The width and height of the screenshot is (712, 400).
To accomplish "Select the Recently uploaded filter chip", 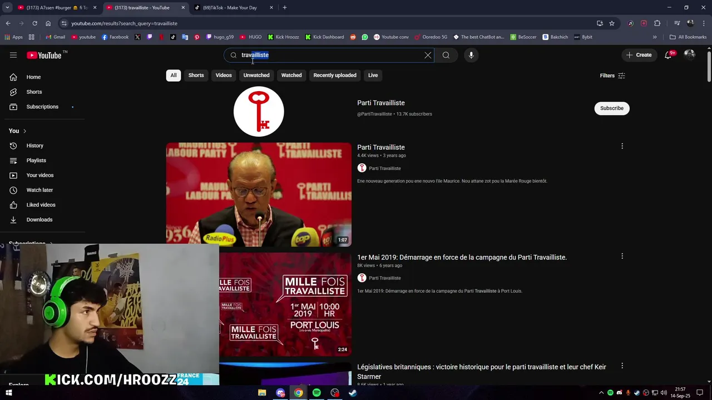I will [335, 75].
